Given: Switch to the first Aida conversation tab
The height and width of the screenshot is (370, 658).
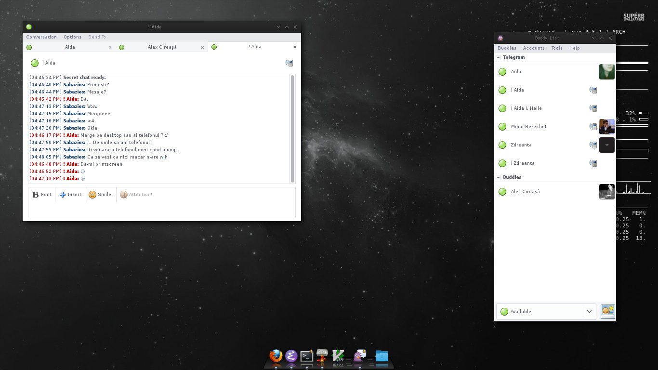Looking at the screenshot, I should 70,47.
